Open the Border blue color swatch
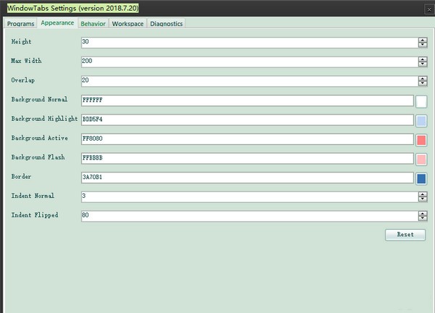 [x=421, y=178]
